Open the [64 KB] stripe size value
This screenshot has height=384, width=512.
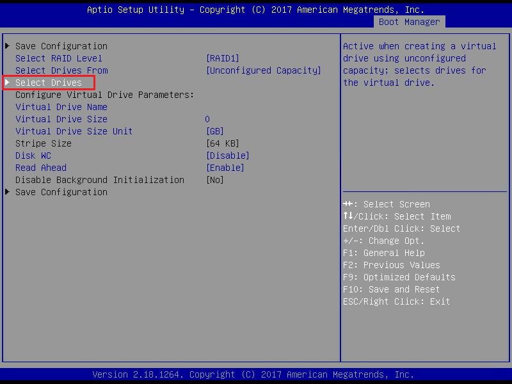point(222,143)
